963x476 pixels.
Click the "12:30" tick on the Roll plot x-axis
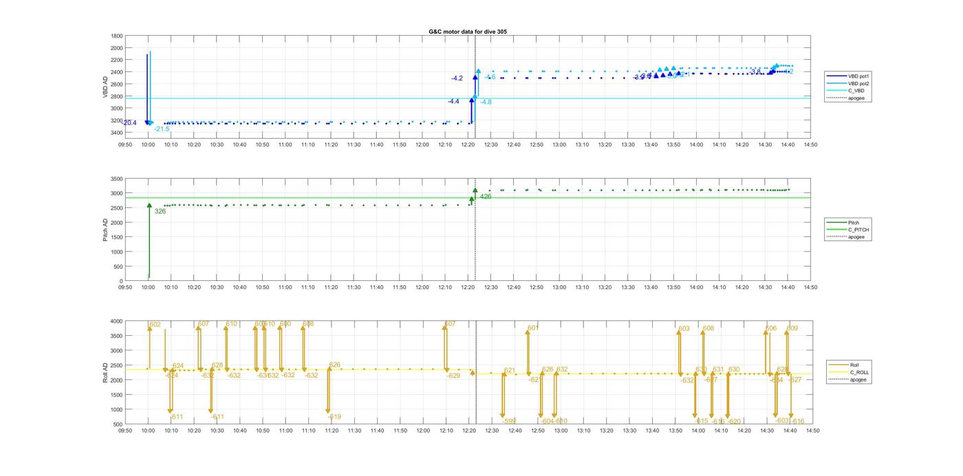(x=492, y=431)
